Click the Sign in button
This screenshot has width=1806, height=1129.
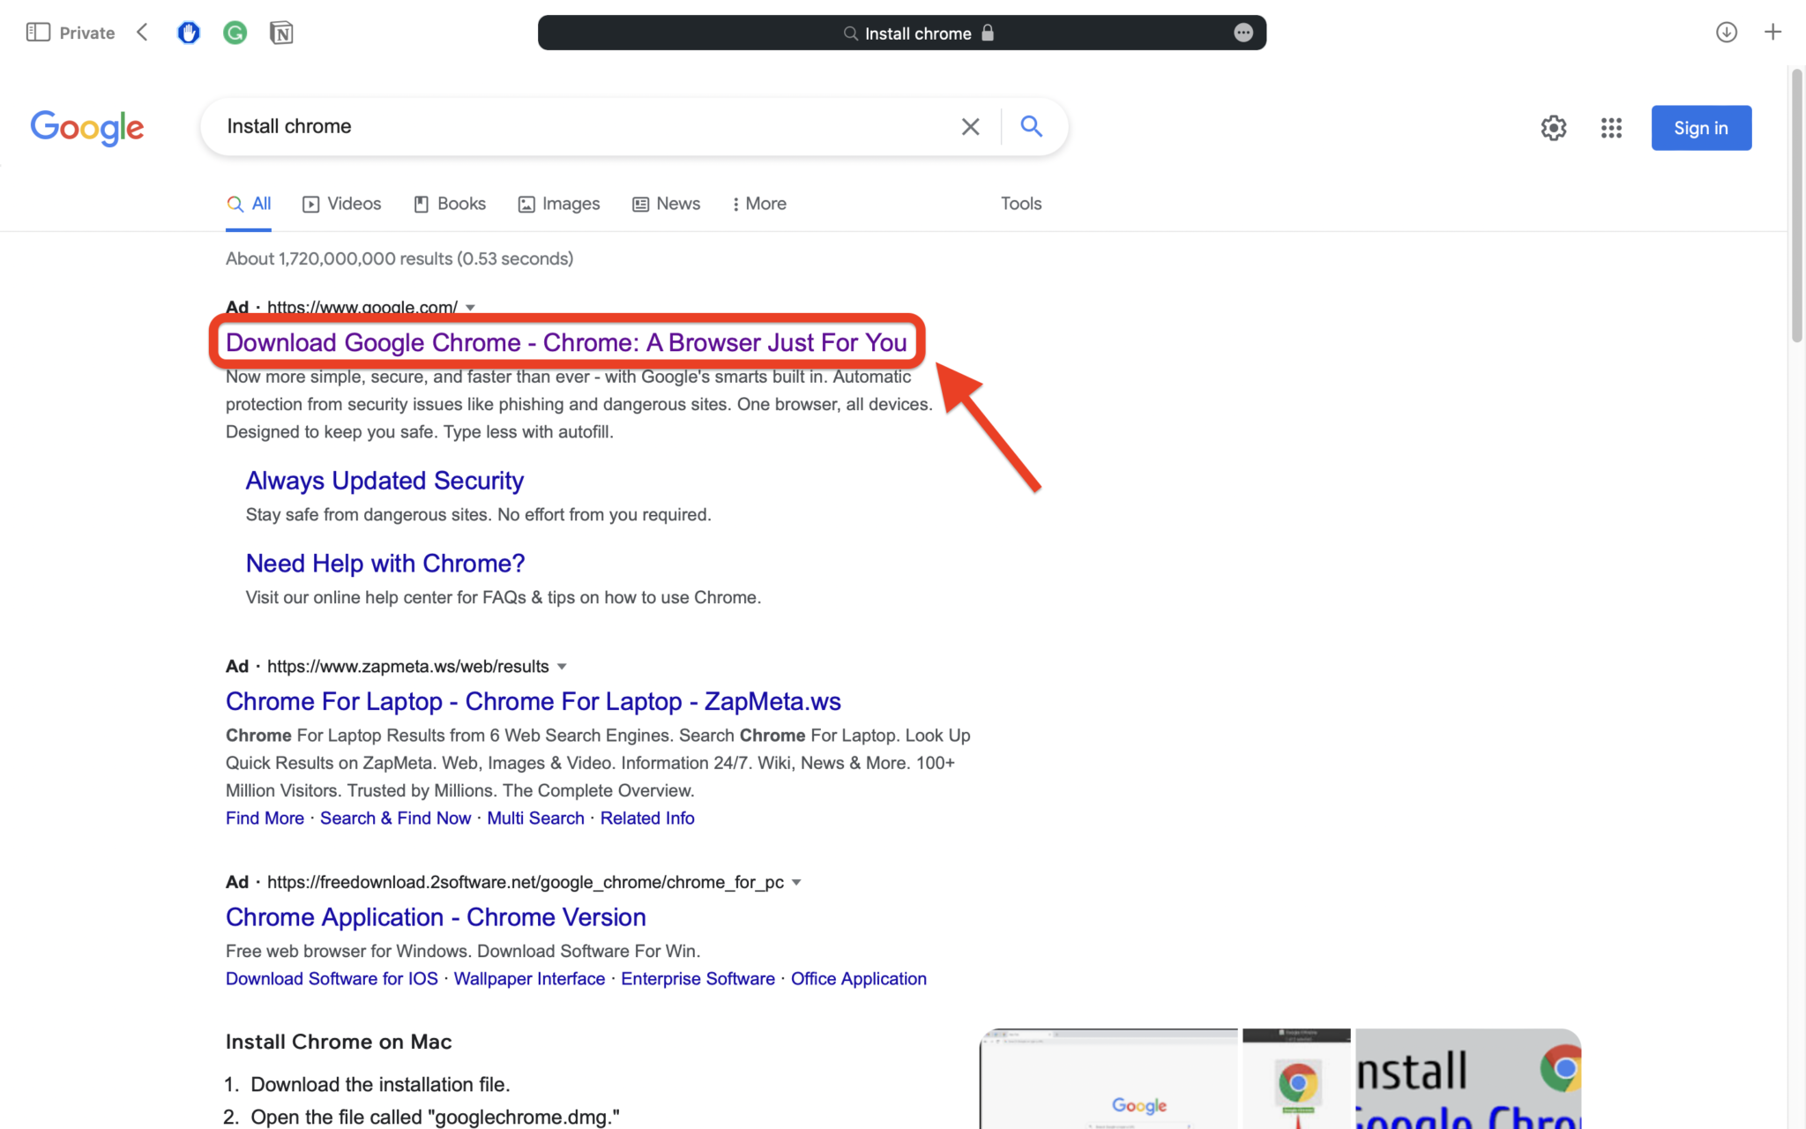(x=1701, y=128)
